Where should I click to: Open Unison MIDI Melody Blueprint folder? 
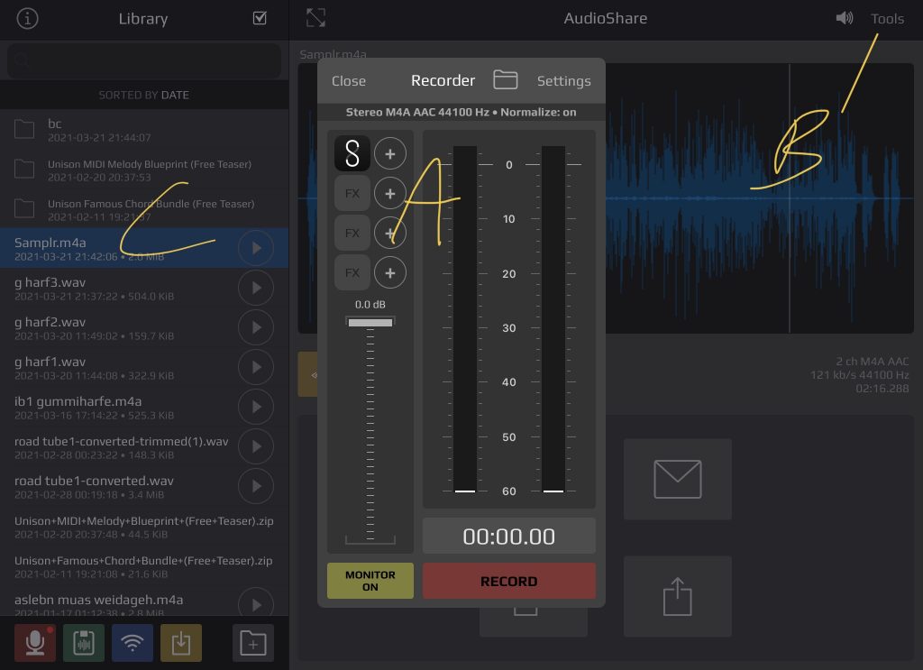(144, 170)
